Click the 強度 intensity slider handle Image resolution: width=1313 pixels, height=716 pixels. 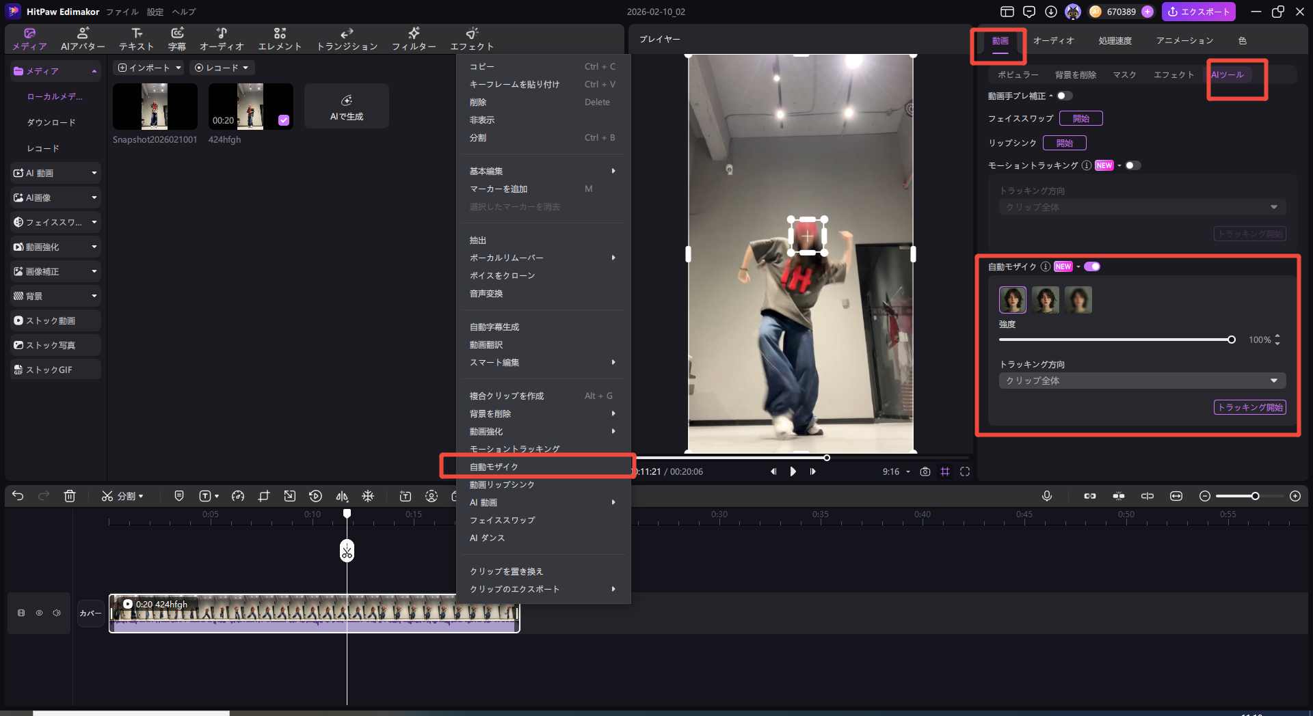tap(1231, 340)
